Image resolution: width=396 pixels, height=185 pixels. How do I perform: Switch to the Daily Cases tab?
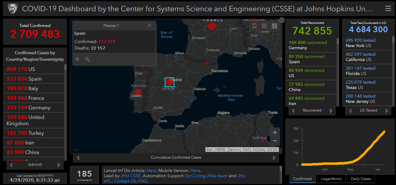[361, 179]
